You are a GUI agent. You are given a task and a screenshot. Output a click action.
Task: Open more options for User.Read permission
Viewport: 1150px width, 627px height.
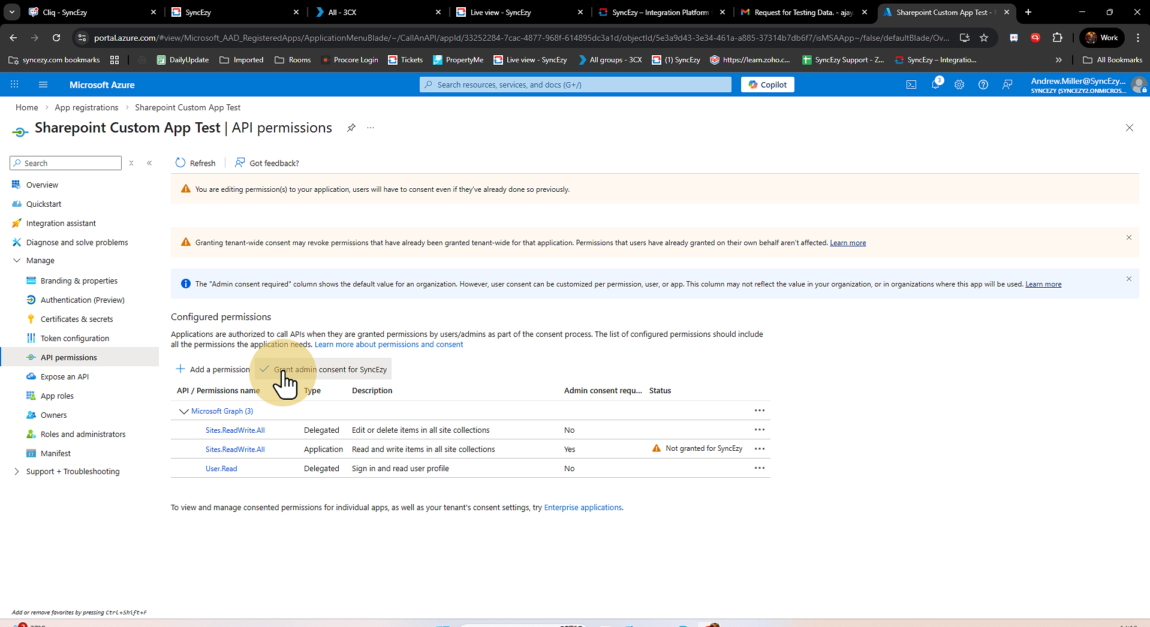point(759,468)
